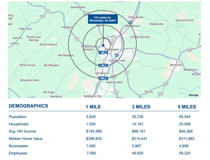
Task: Click the Route 37 highway shield
Action: tap(114, 36)
